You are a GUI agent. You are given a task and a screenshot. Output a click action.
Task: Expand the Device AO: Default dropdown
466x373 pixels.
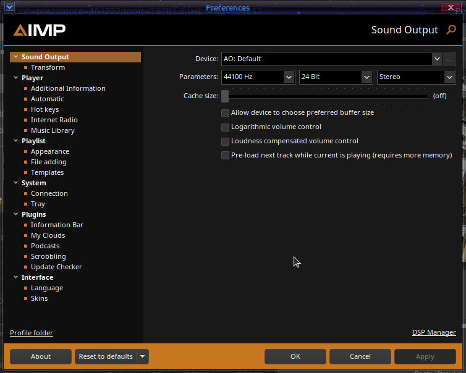coord(438,59)
